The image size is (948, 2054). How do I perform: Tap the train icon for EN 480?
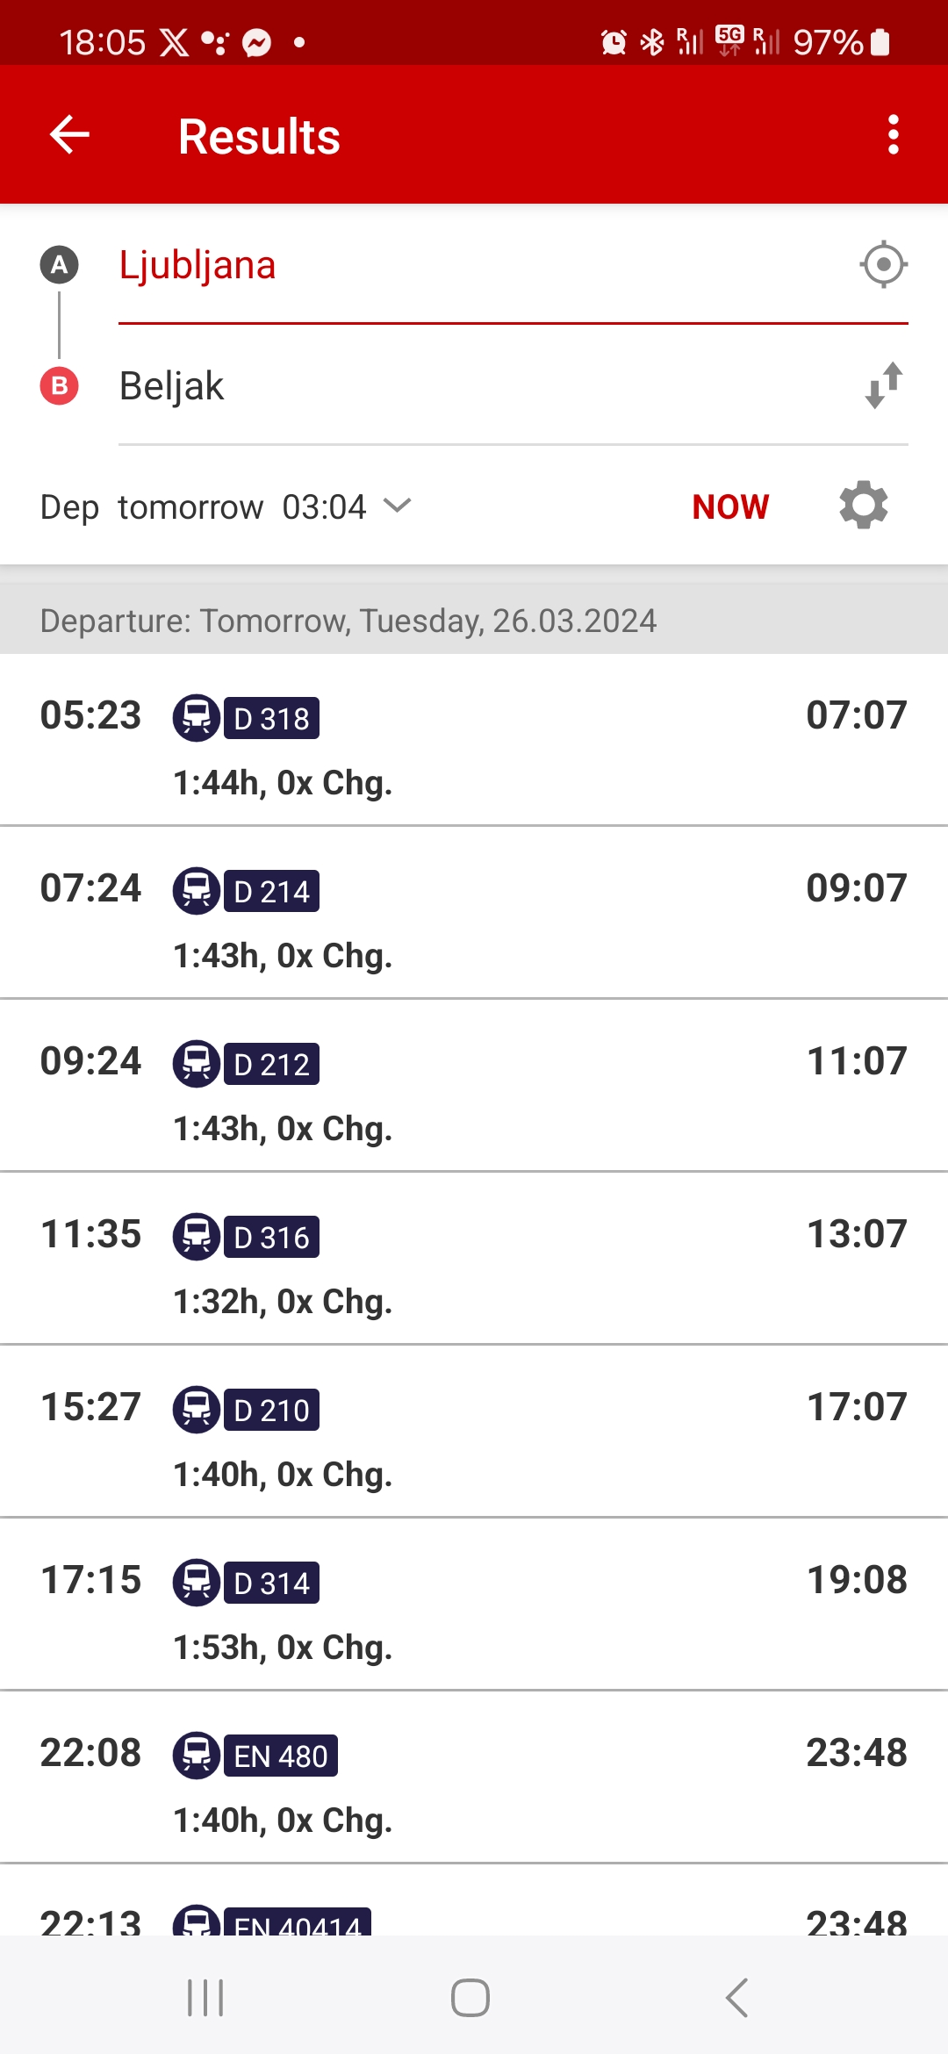coord(196,1756)
